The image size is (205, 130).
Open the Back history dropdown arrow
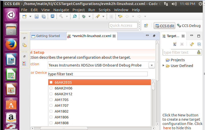[133, 16]
